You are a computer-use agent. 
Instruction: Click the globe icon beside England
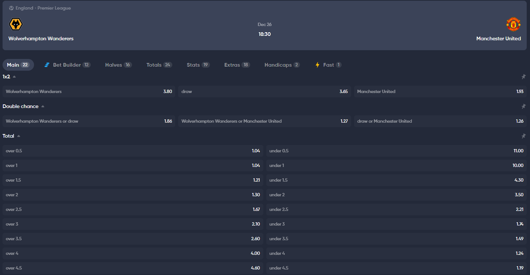tap(11, 8)
